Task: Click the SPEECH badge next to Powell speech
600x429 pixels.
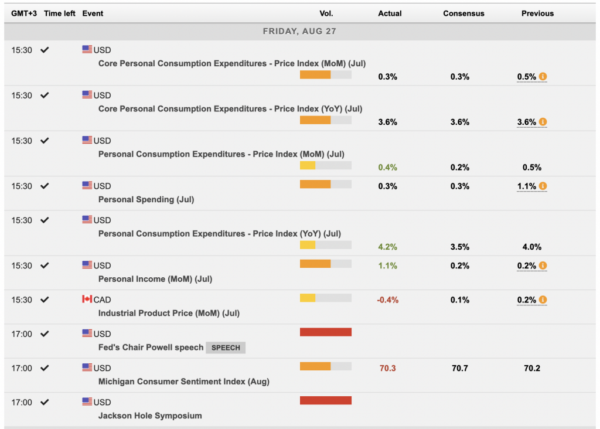Action: click(226, 348)
